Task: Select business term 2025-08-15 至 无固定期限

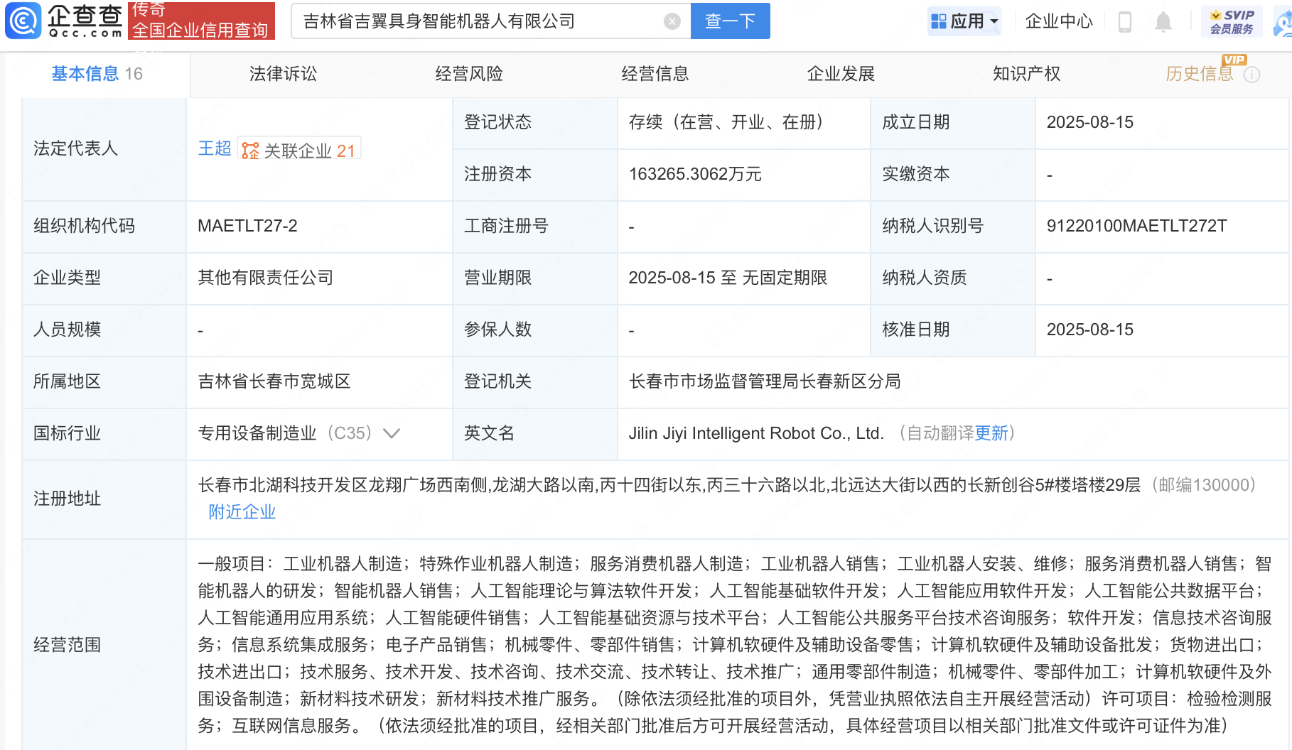Action: click(x=728, y=278)
